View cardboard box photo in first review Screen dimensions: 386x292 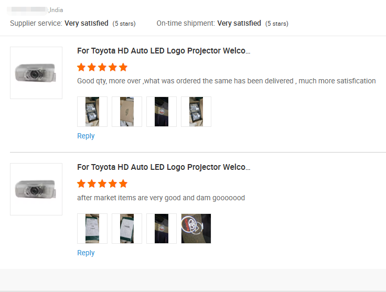(127, 112)
